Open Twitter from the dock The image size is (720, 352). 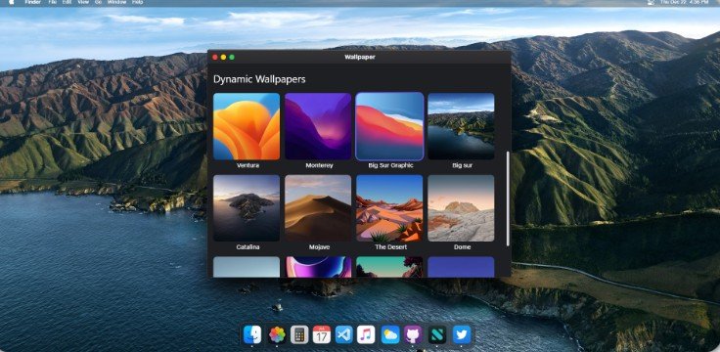point(462,334)
